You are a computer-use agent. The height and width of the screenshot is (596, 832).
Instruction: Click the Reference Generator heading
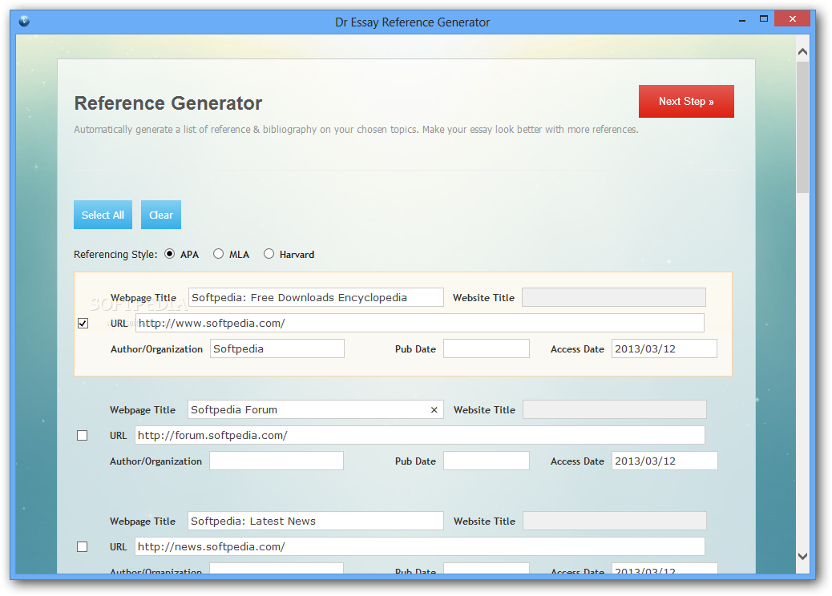pos(168,103)
